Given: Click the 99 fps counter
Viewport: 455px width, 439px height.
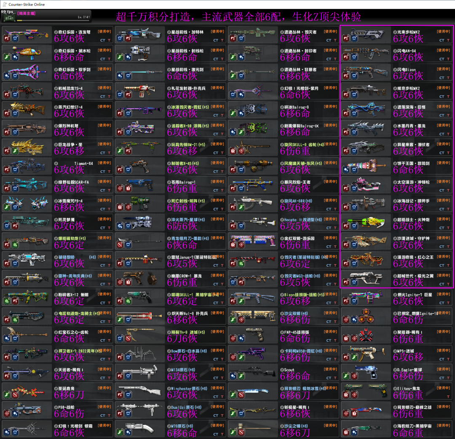Looking at the screenshot, I should [7, 12].
